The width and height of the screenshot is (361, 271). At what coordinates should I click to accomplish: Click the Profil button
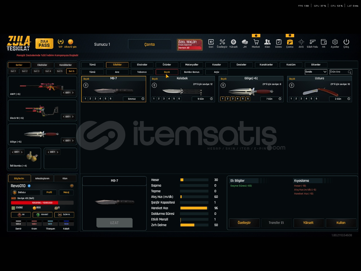coord(49,192)
